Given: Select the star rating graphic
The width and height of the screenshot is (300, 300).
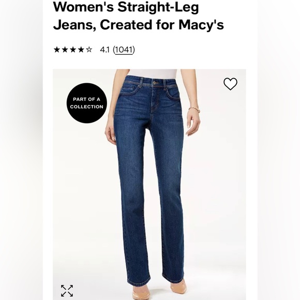Looking at the screenshot, I should [73, 50].
